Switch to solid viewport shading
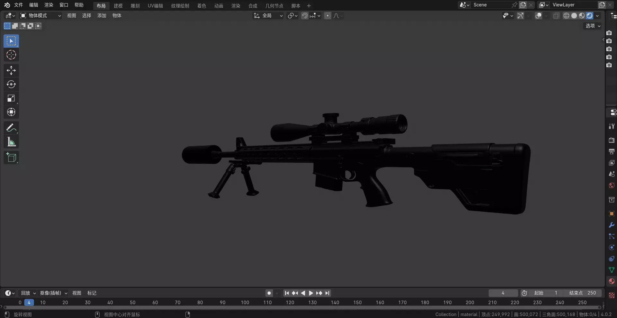This screenshot has width=617, height=318. coord(574,15)
